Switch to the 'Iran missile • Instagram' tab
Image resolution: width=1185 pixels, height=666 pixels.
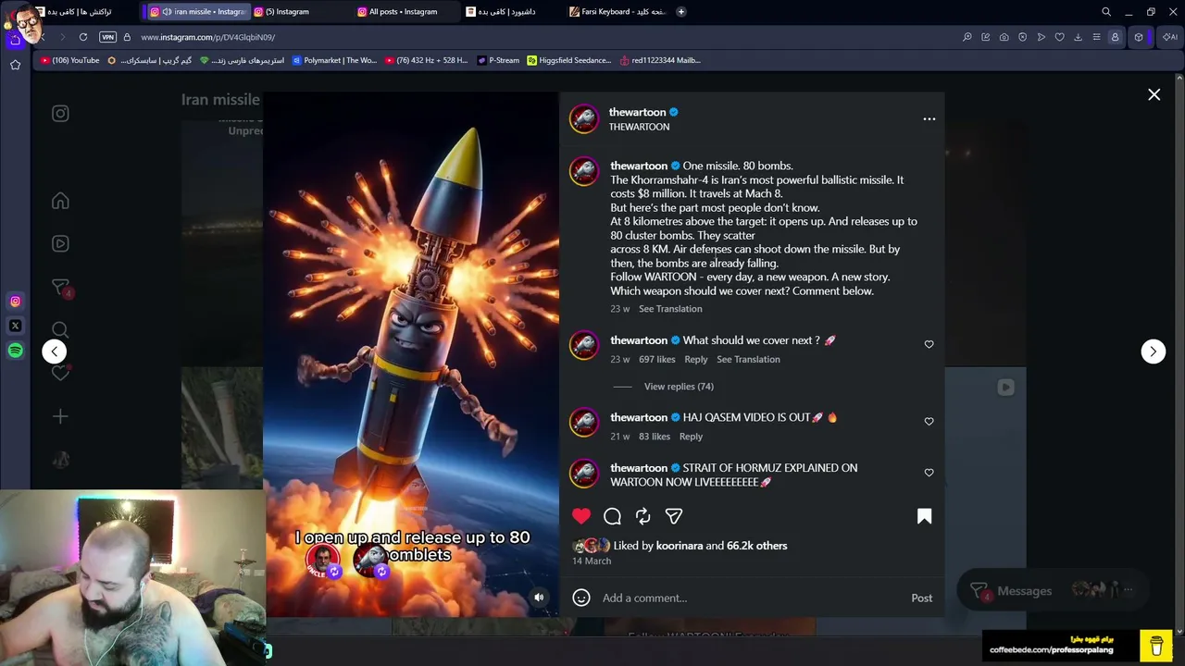tap(196, 12)
